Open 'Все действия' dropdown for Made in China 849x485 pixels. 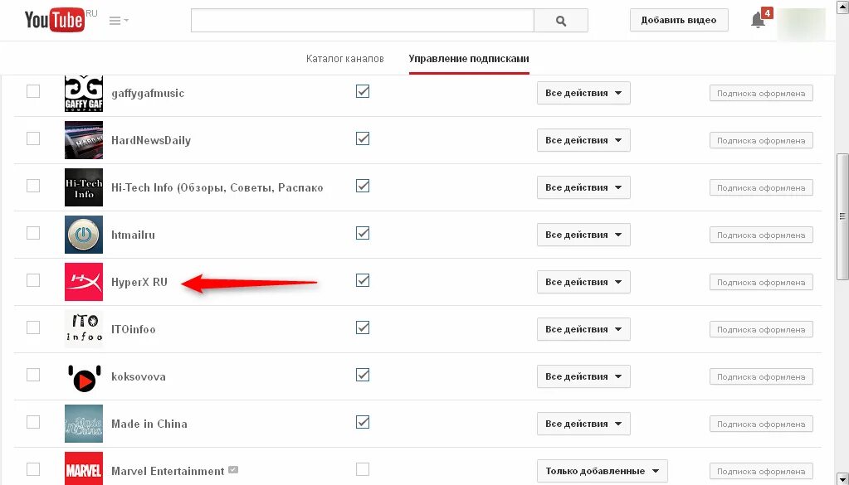583,424
